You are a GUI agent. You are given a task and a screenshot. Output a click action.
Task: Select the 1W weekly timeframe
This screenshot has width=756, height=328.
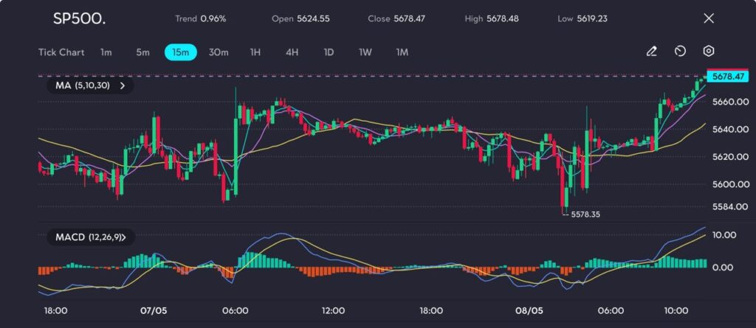tap(365, 52)
